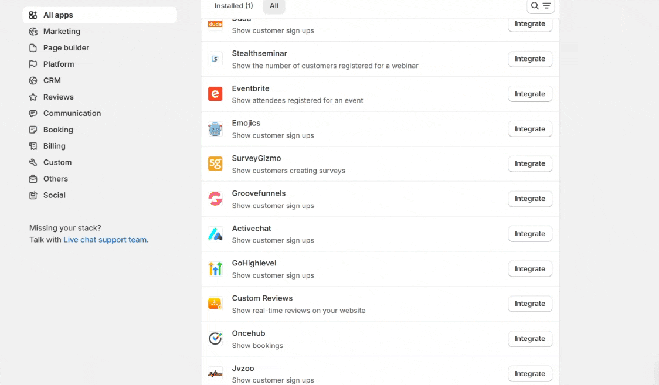Open the All apps category

100,15
